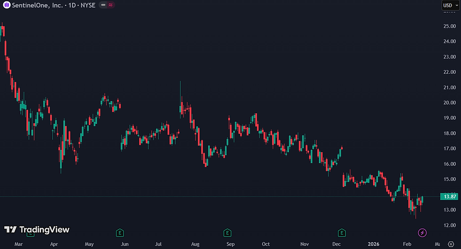Open the earnings marker near June
Viewport: 461px width, 249px height.
(x=119, y=233)
